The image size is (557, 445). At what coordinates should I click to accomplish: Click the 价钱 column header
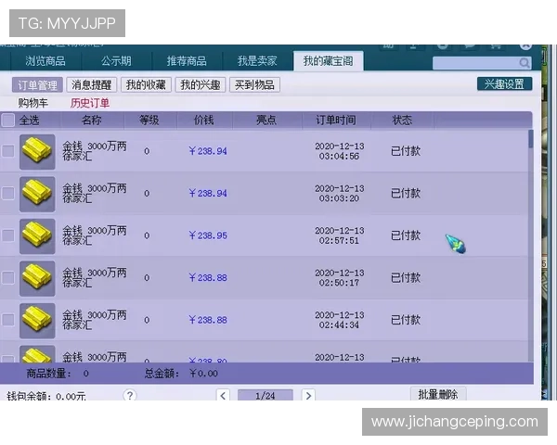[x=204, y=120]
